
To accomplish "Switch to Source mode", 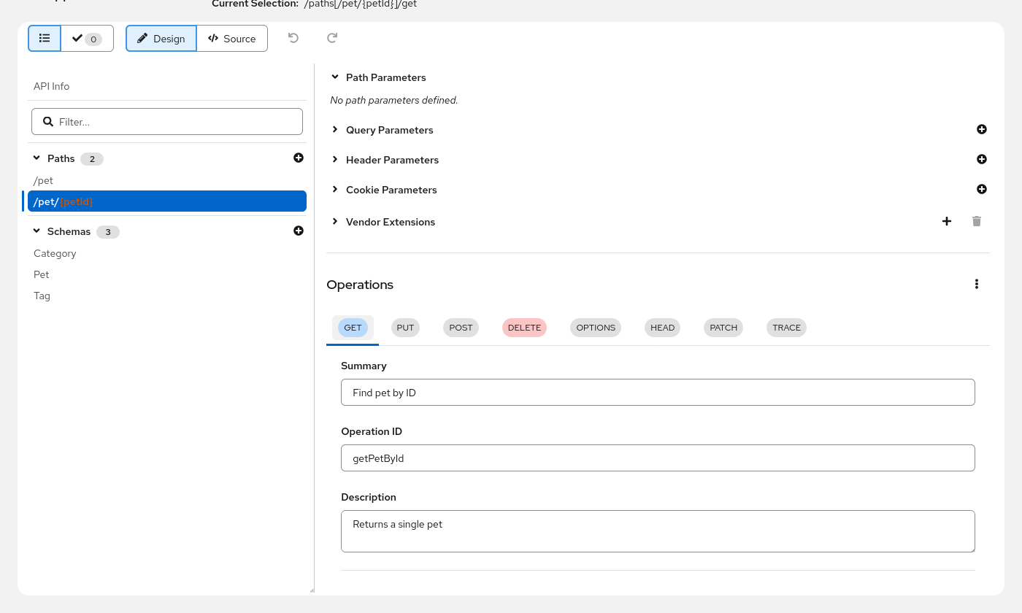I will tap(232, 39).
